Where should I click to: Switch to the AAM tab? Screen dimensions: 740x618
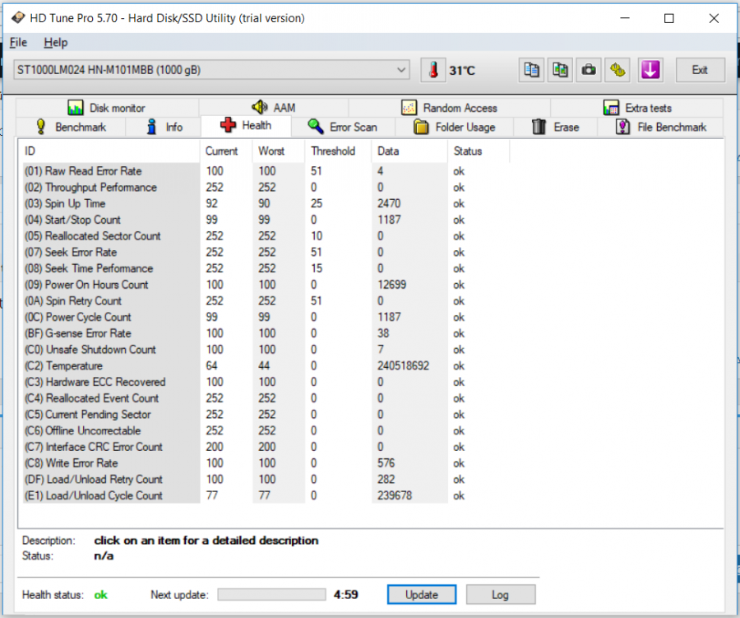pos(274,108)
